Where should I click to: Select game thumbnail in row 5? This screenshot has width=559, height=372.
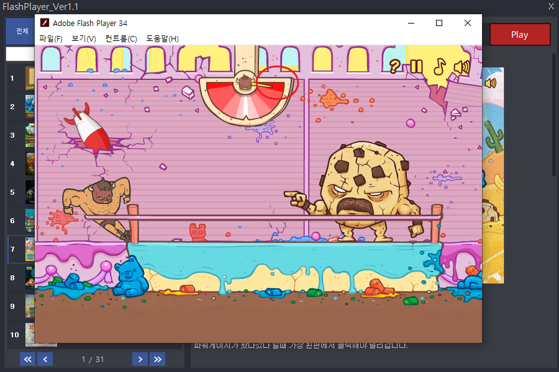[x=30, y=192]
